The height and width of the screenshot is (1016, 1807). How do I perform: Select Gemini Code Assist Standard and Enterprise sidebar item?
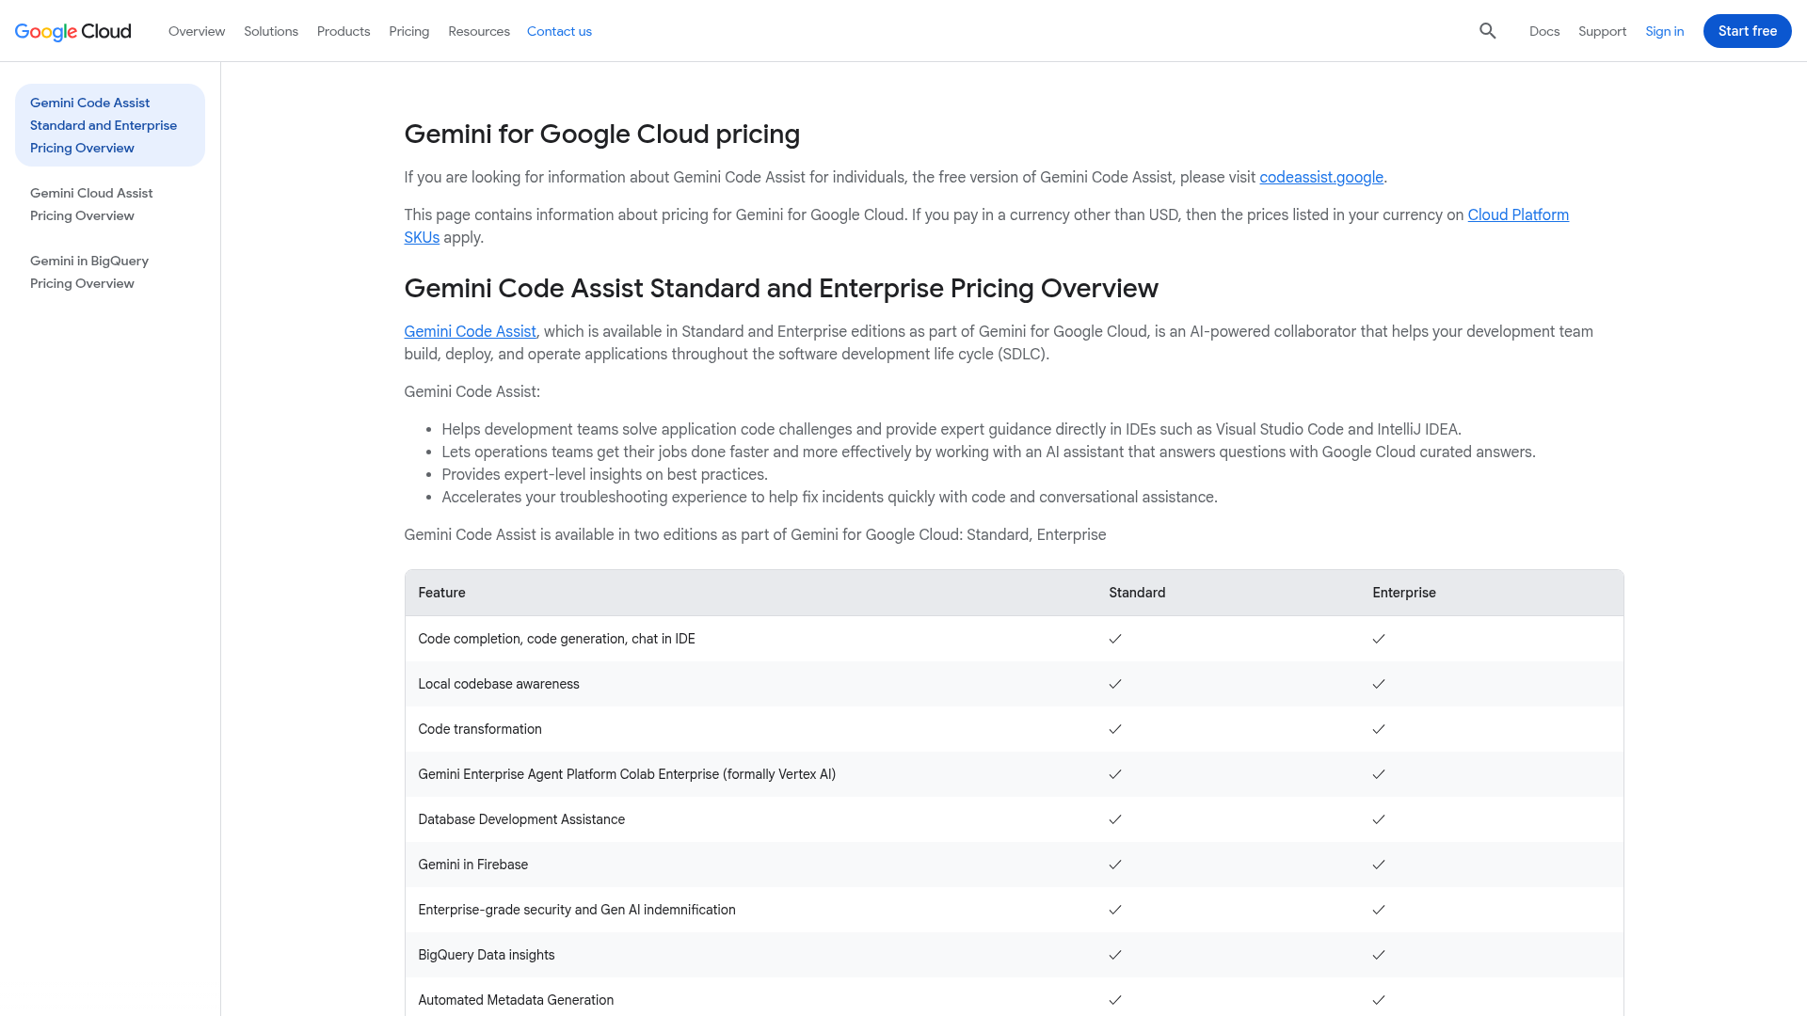pyautogui.click(x=110, y=125)
